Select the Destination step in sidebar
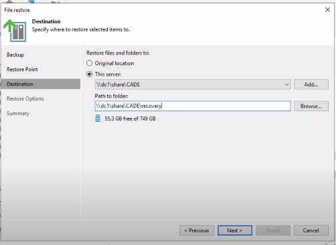 41,84
